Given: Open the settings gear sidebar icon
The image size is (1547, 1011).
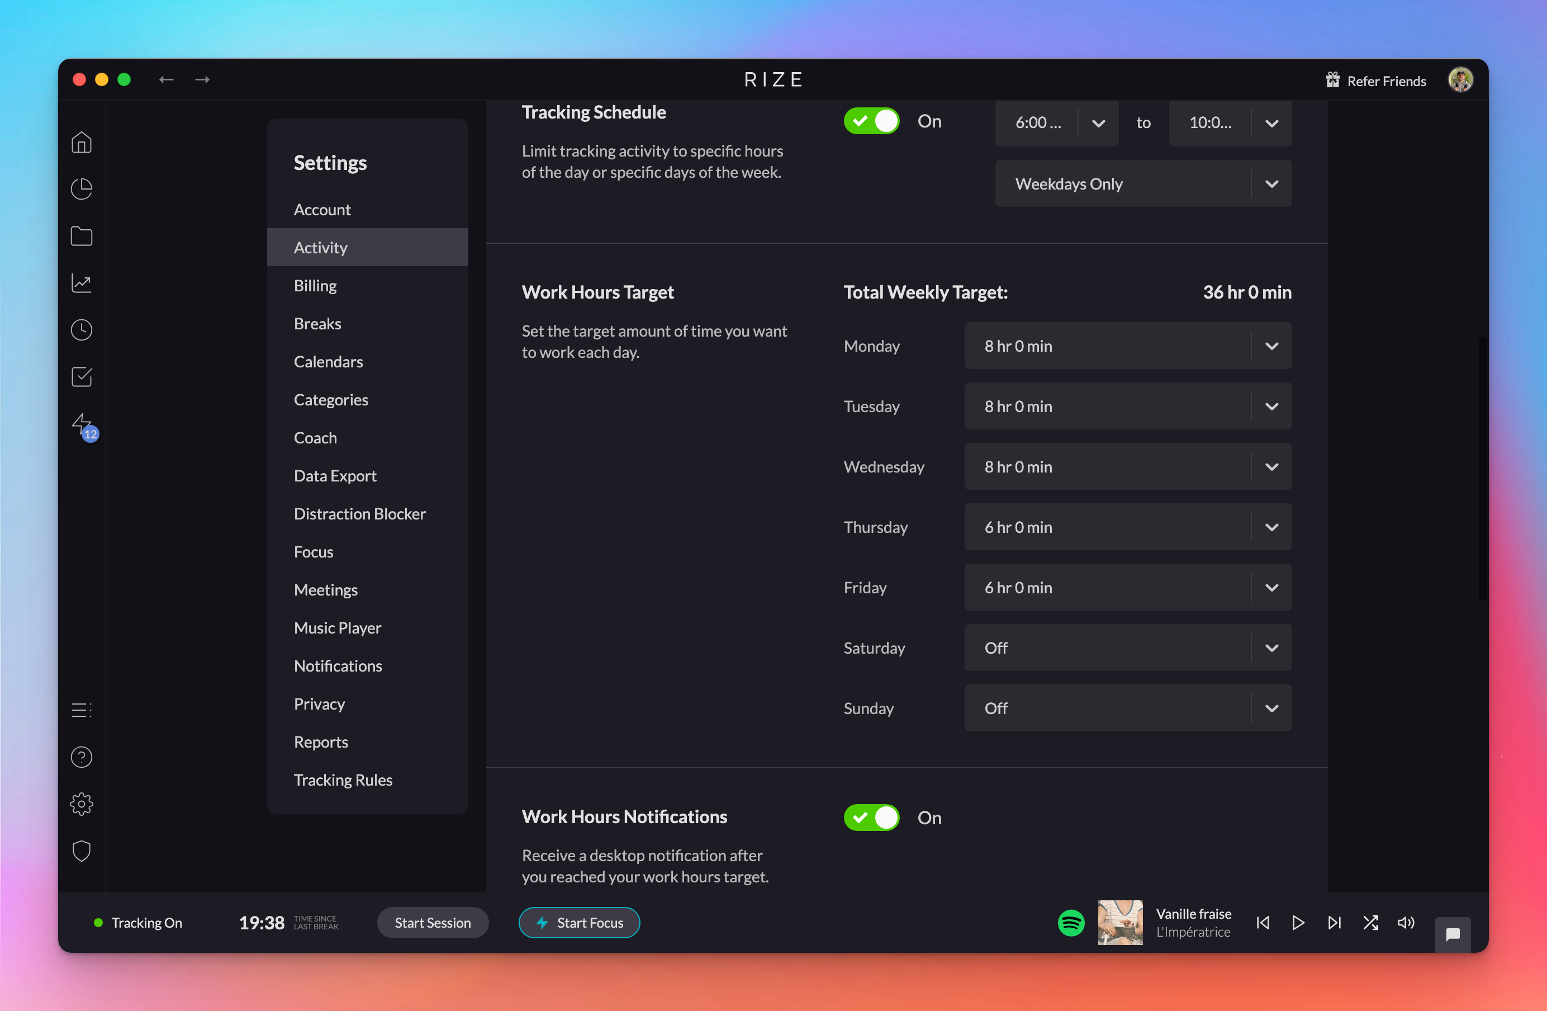Looking at the screenshot, I should click(81, 804).
